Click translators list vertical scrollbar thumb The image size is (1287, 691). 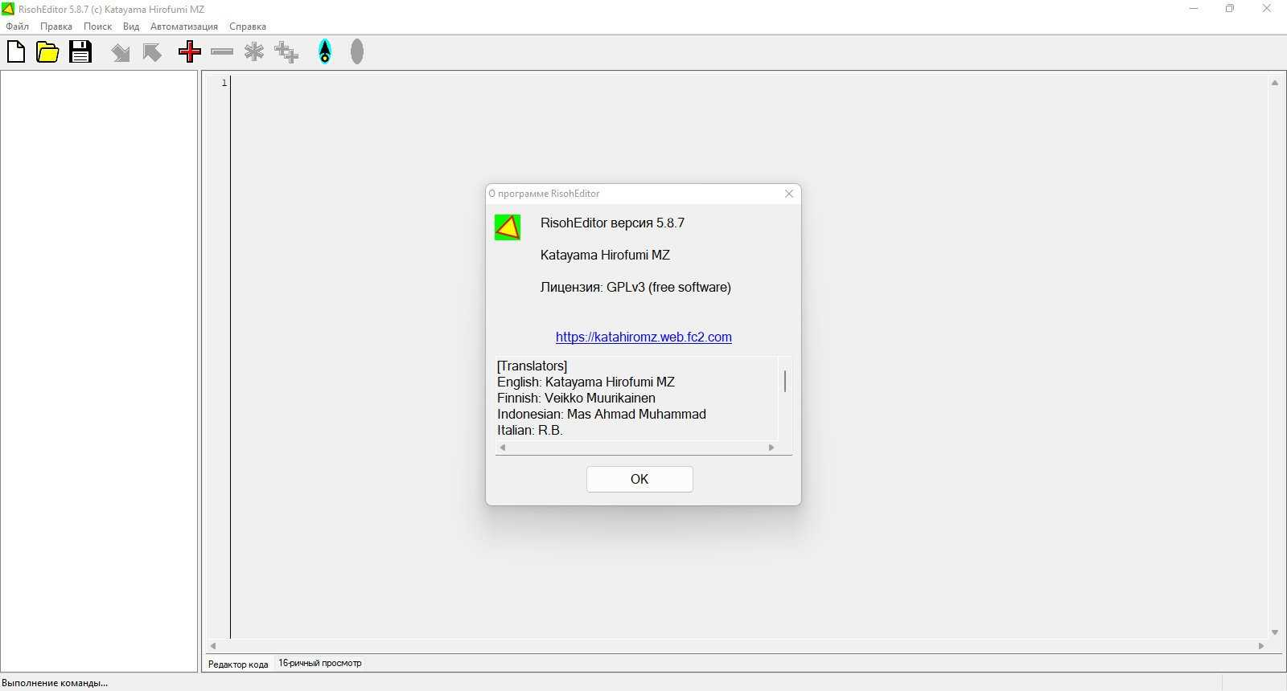click(785, 381)
